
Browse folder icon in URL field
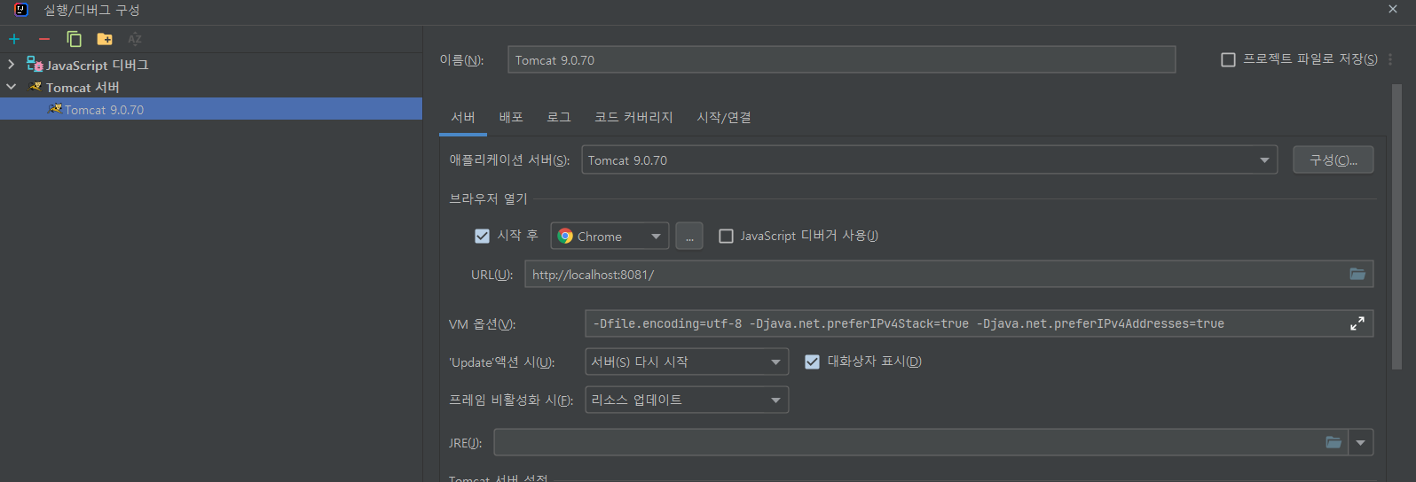tap(1357, 274)
